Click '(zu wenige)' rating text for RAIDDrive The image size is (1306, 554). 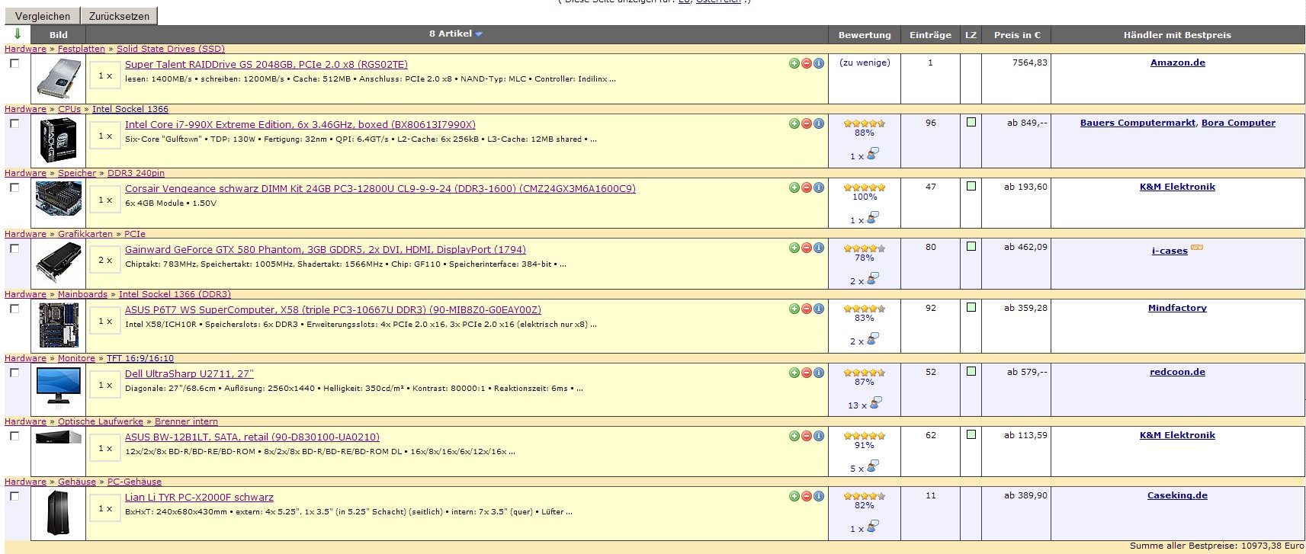click(x=865, y=62)
